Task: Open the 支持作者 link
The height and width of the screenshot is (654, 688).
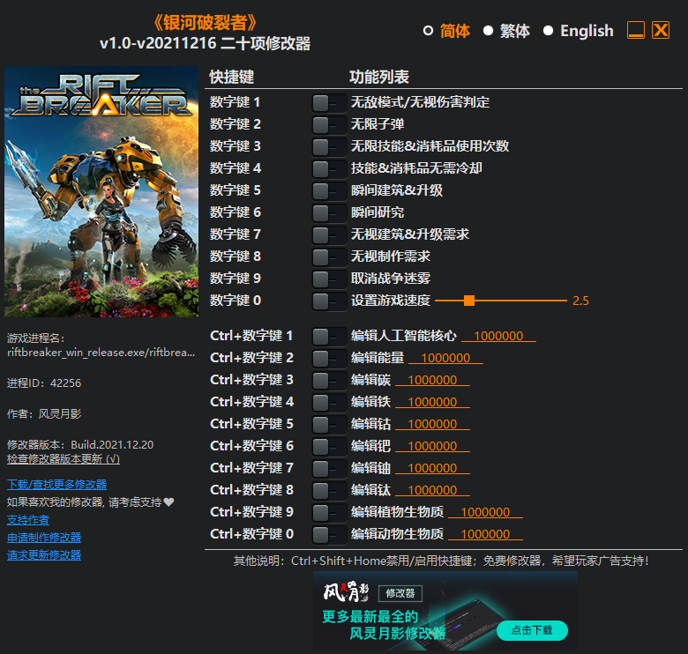Action: (x=28, y=520)
